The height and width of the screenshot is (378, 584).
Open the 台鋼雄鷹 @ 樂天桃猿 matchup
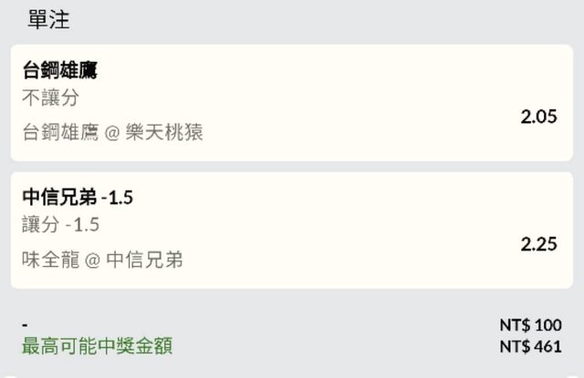pos(112,133)
